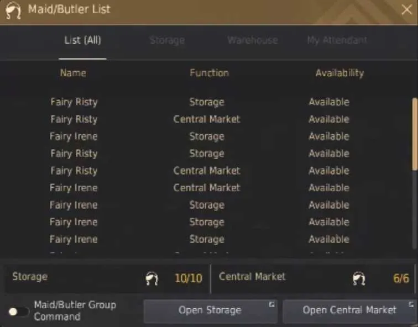Click the maid icon beside the 10/10 count

coord(152,278)
